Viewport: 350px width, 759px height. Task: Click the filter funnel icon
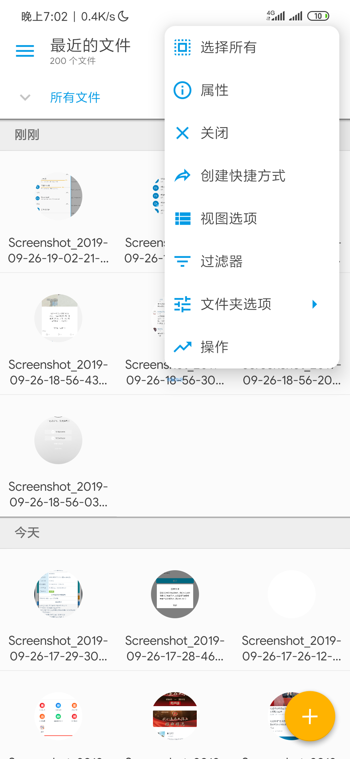click(x=182, y=261)
